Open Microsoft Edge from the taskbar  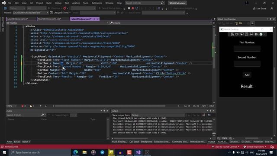click(76, 152)
